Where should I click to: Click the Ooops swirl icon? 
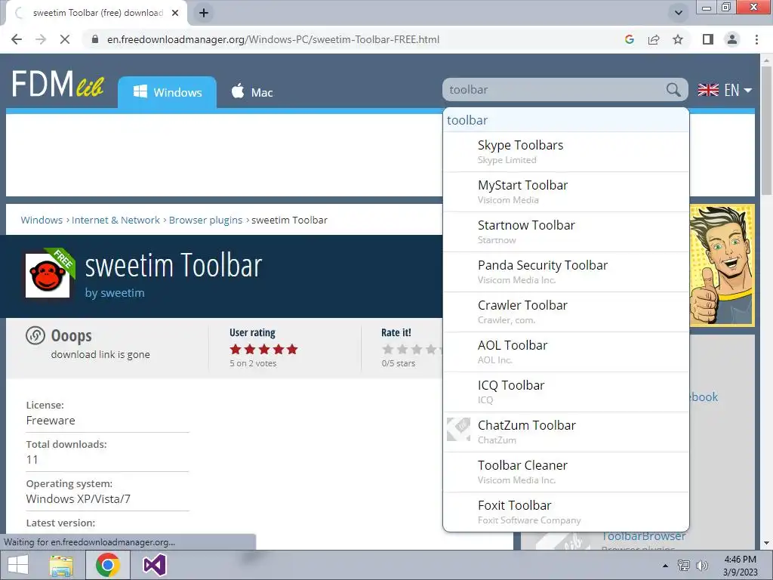[35, 335]
